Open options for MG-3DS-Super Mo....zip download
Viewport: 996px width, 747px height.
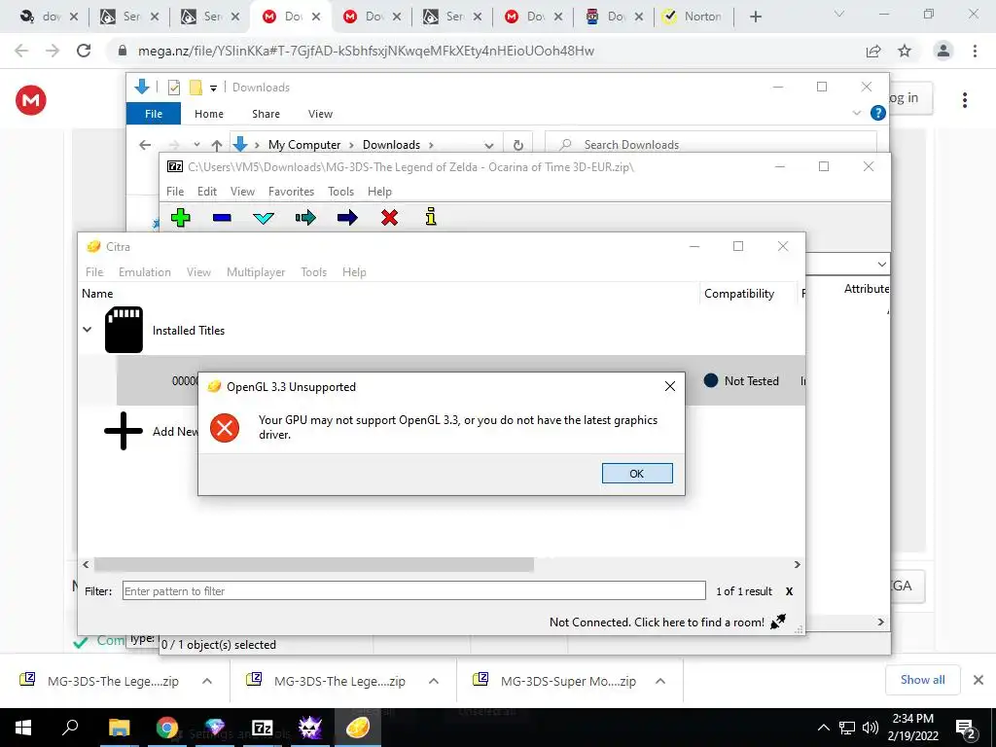[x=660, y=681]
